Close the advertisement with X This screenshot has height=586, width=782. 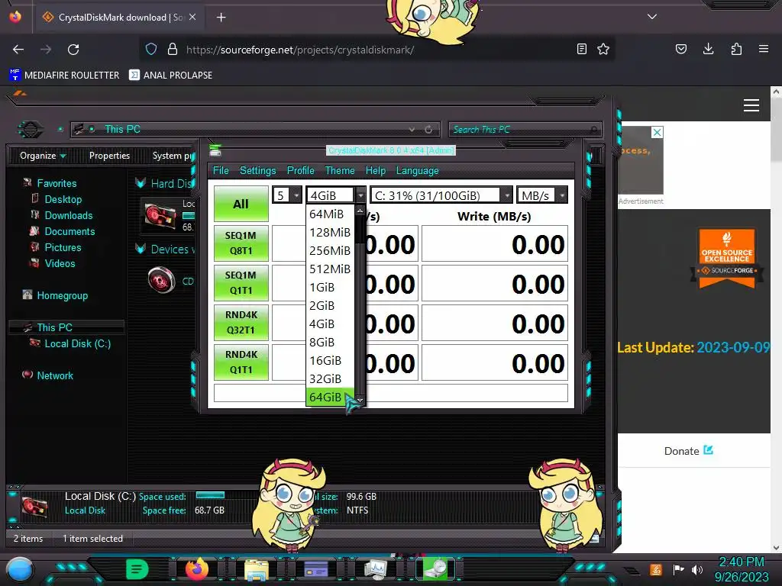click(658, 132)
